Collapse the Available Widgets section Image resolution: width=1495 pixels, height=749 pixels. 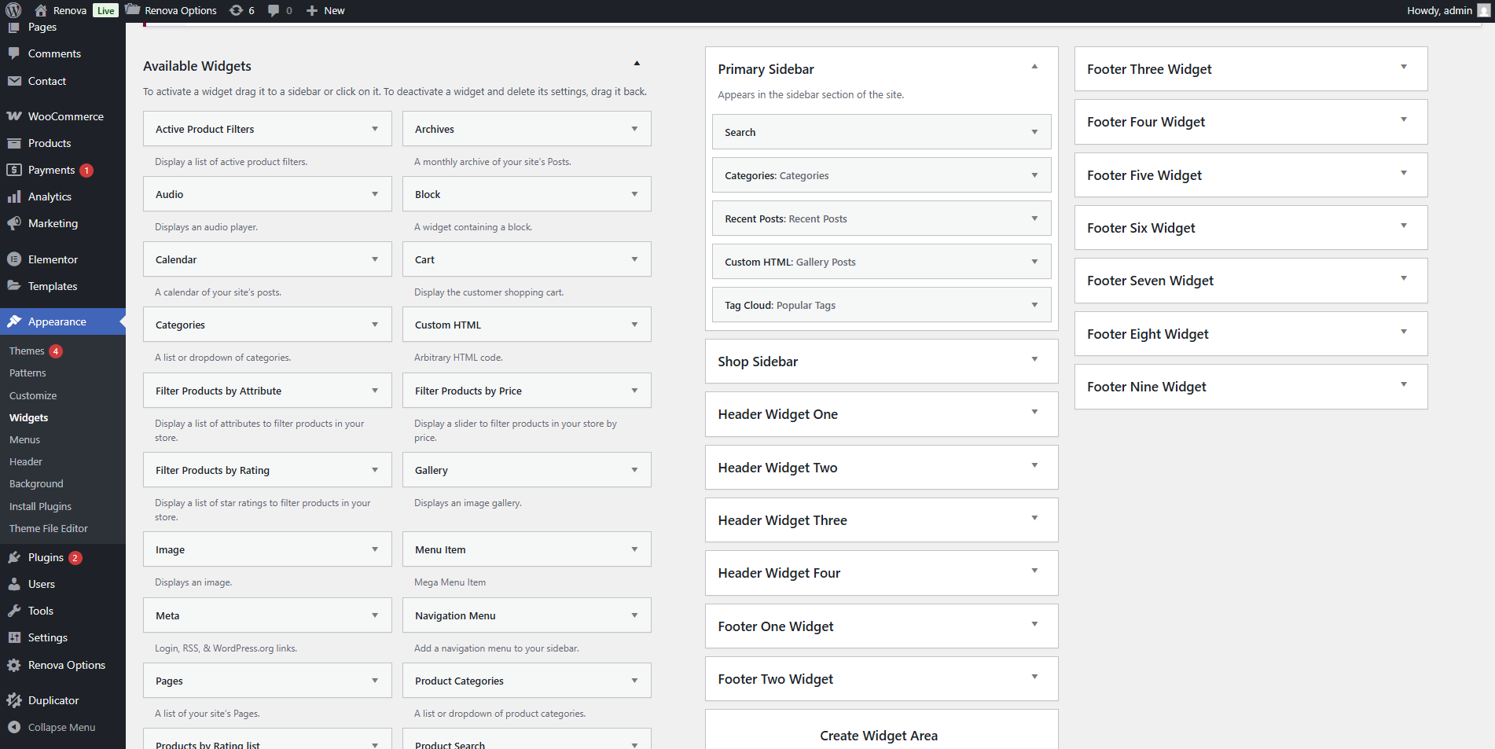point(637,64)
